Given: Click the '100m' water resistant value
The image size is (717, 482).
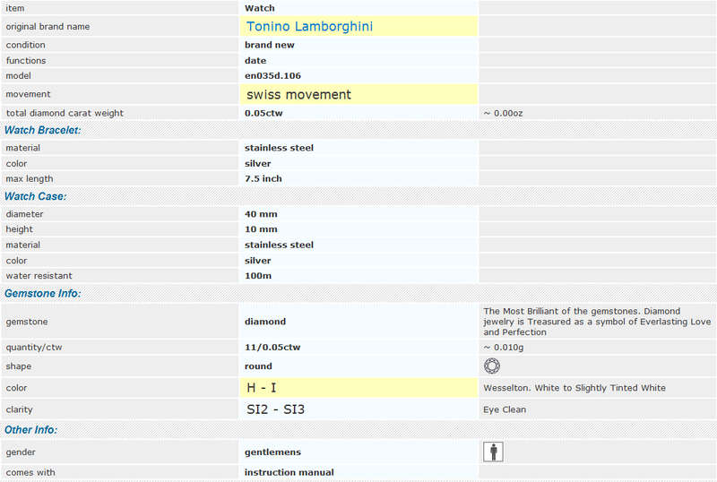Looking at the screenshot, I should 258,276.
